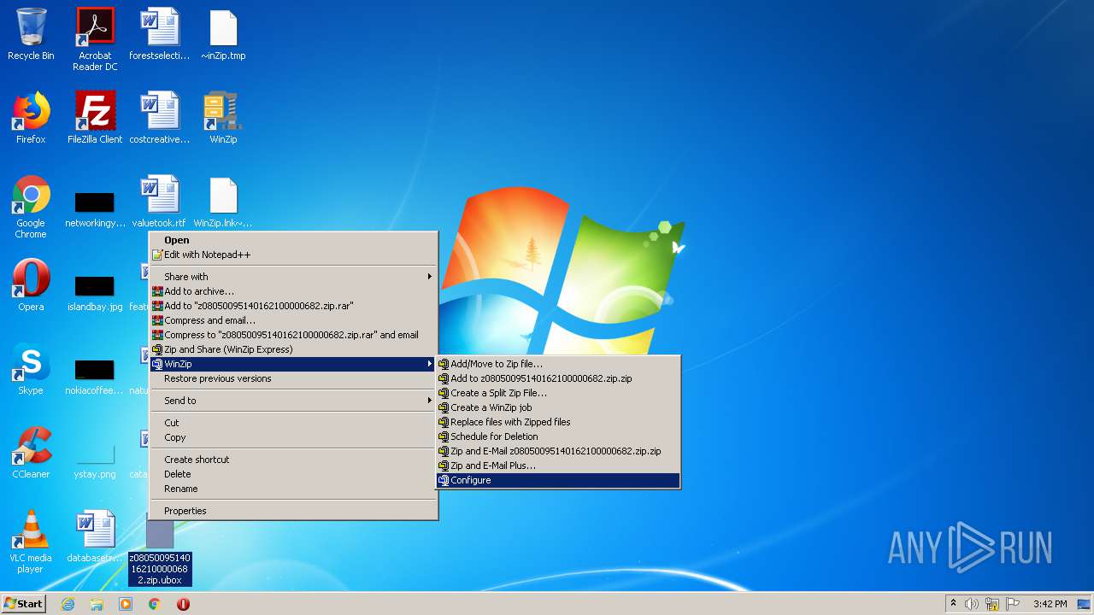This screenshot has height=615, width=1094.
Task: Show hidden tray icons arrow
Action: pos(953,604)
